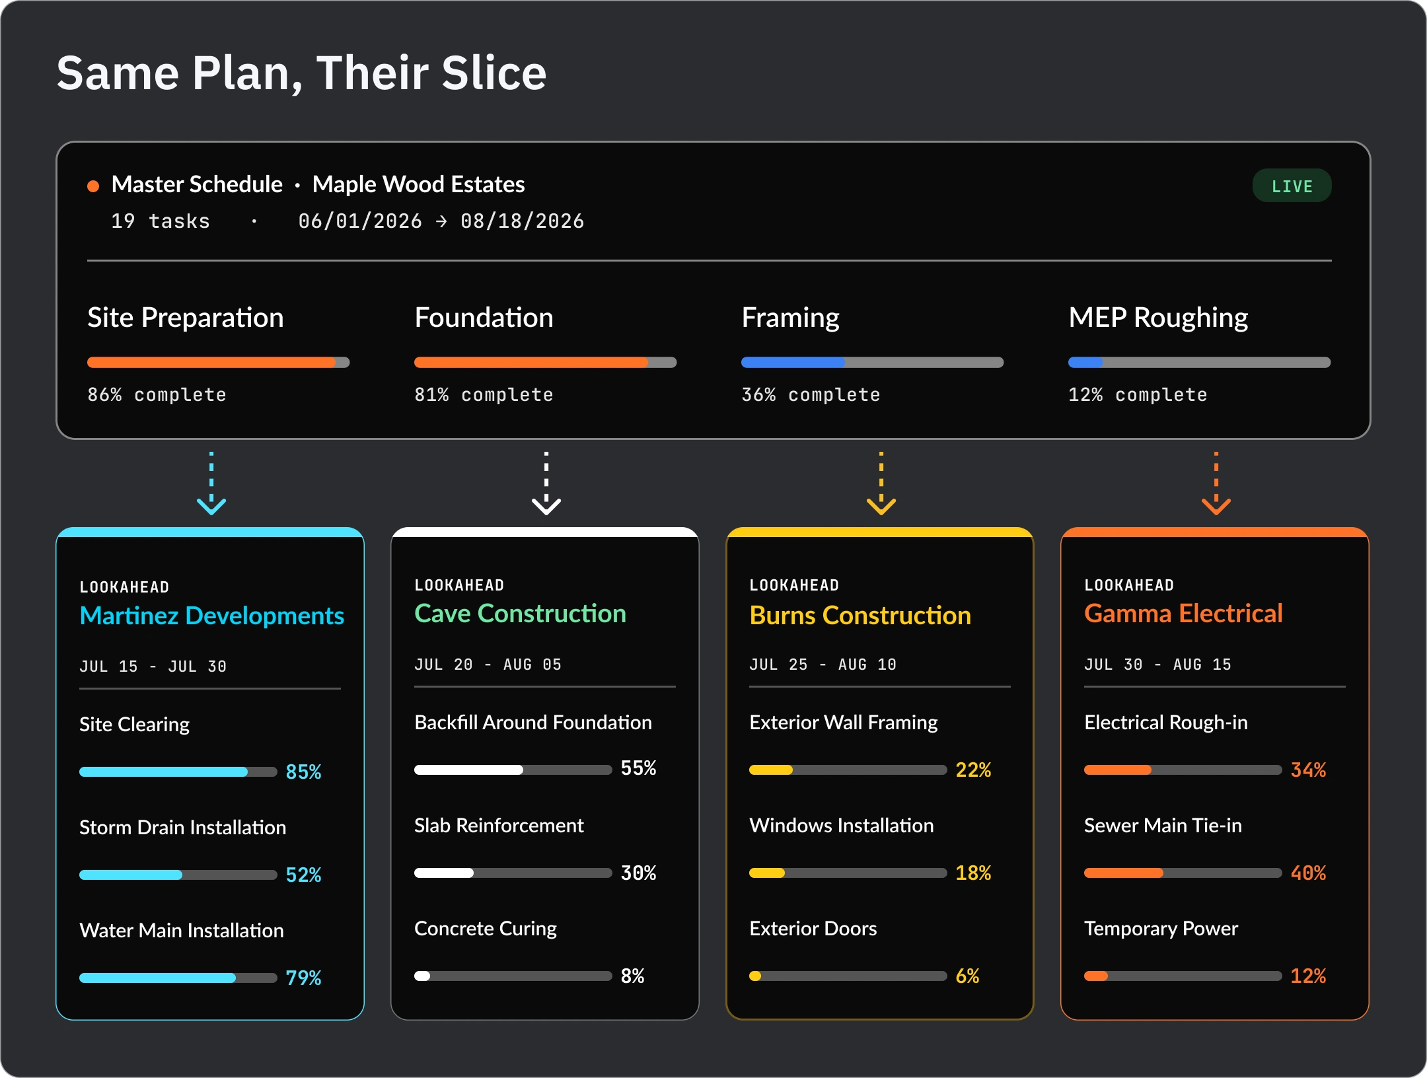
Task: Click the Sewer Main Tie-in progress bar
Action: click(1183, 873)
